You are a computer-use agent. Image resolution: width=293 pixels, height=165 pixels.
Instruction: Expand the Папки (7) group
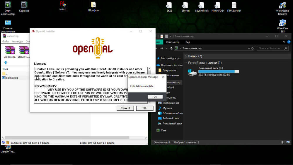[x=185, y=56]
